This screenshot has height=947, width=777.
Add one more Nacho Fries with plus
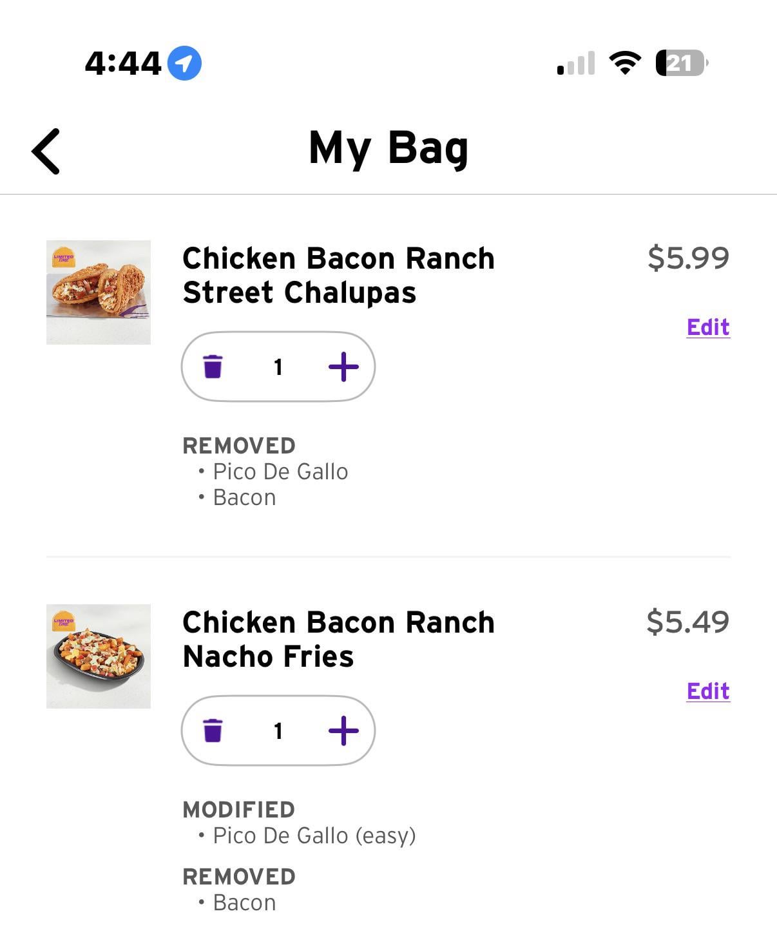[343, 731]
